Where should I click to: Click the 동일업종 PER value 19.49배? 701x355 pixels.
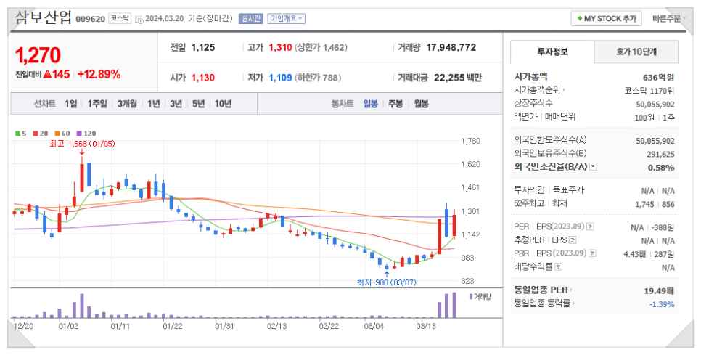coord(658,291)
